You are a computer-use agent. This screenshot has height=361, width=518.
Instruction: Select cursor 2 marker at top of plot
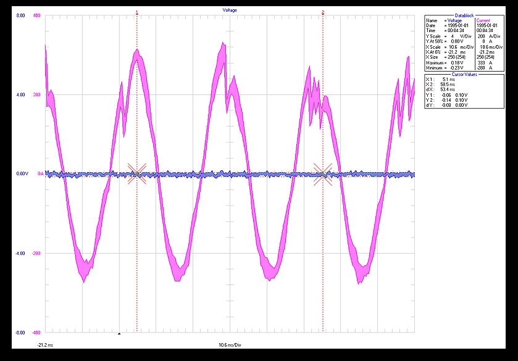click(323, 12)
